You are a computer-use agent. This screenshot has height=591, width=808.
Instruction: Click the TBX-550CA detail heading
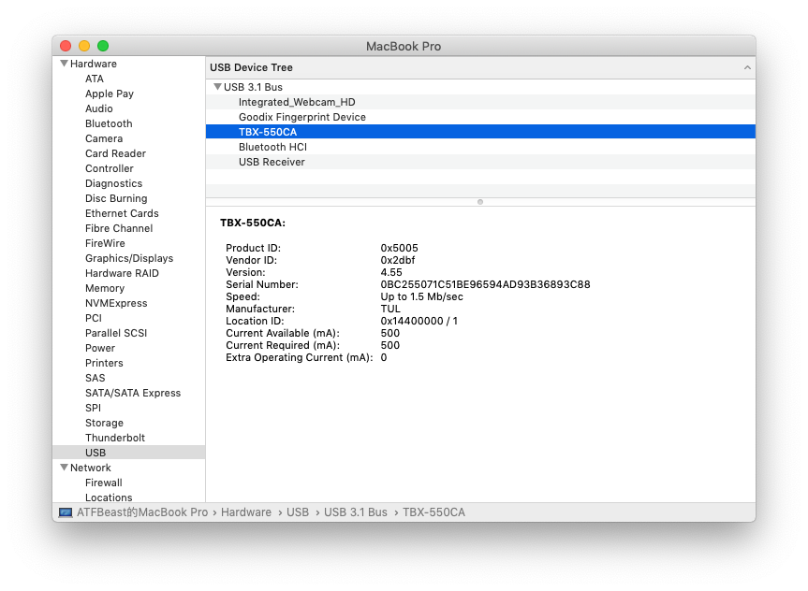pos(253,223)
